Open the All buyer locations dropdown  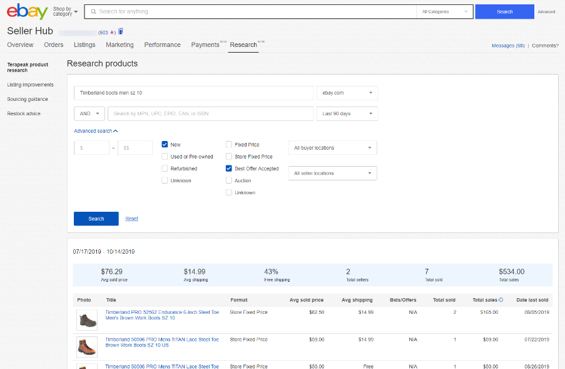[332, 147]
